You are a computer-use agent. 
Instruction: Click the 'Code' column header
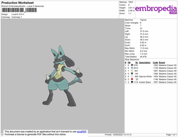(x=155, y=63)
